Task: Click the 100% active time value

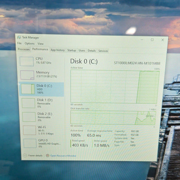Action: (x=76, y=135)
